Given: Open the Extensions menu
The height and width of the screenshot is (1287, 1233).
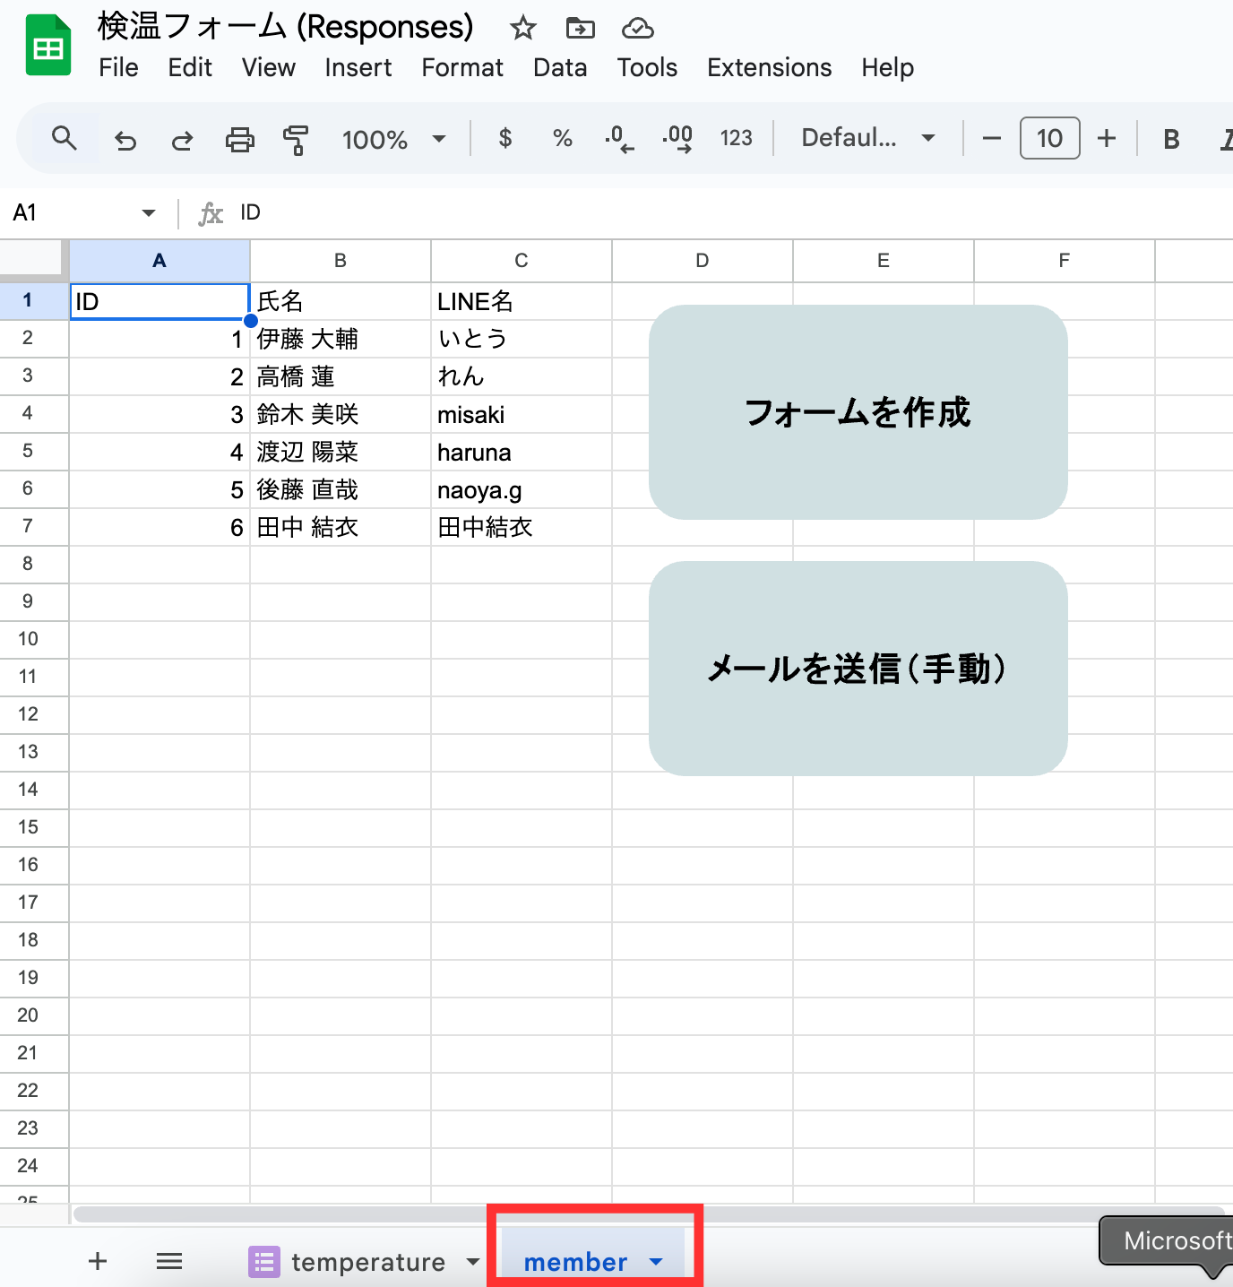Looking at the screenshot, I should 769,67.
